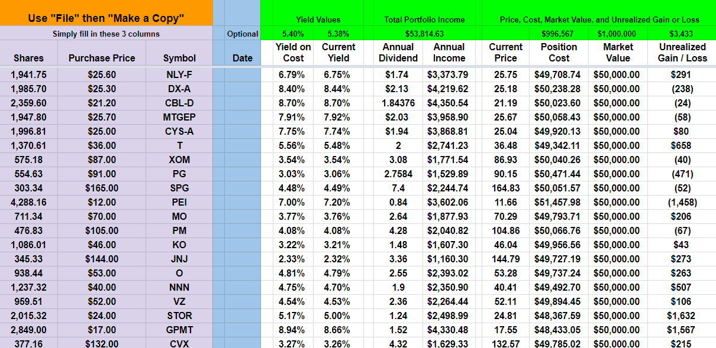Click the STOR symbol cell
This screenshot has width=716, height=348.
179,316
